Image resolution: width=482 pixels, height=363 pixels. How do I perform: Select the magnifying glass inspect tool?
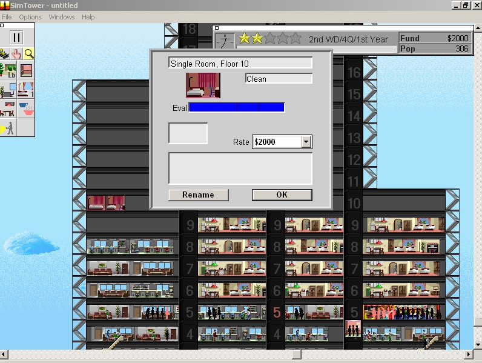point(29,54)
